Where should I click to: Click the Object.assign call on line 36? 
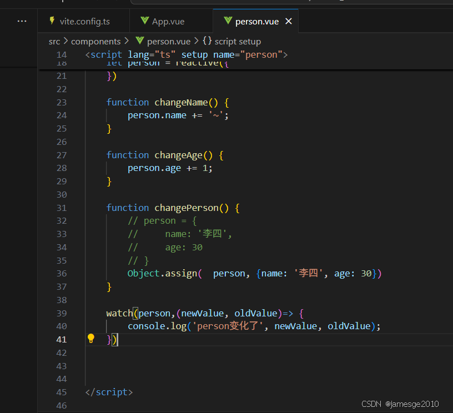tap(162, 274)
